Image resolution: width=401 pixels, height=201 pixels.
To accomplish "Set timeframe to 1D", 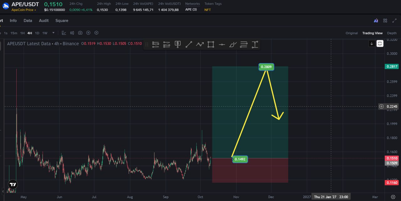I will click(37, 33).
